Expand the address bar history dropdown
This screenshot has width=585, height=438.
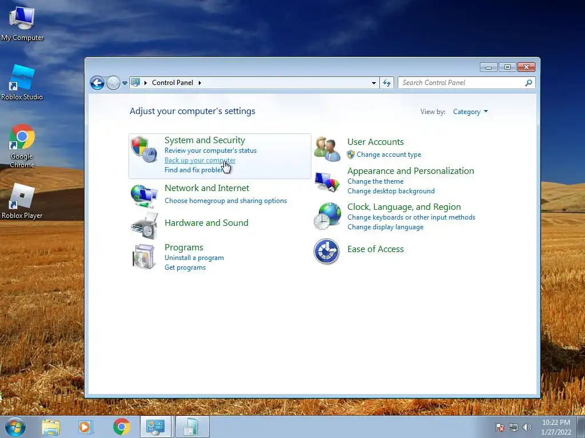374,83
